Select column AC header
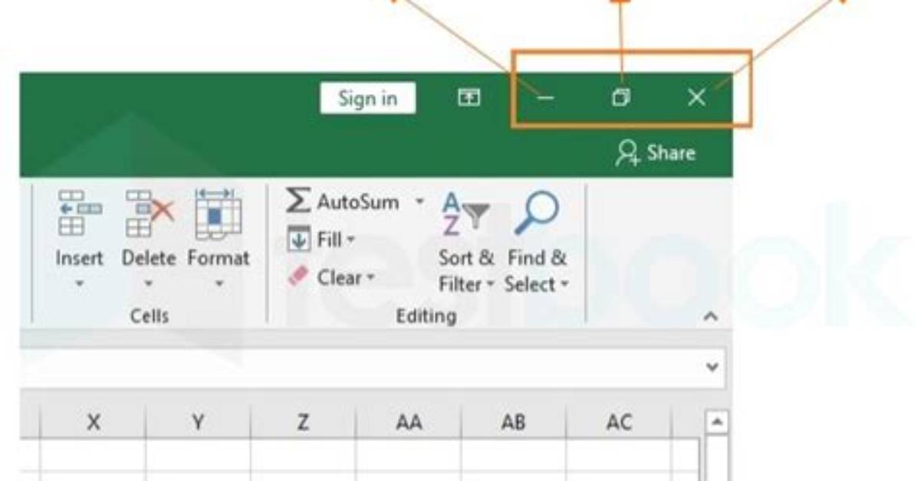 [x=619, y=422]
